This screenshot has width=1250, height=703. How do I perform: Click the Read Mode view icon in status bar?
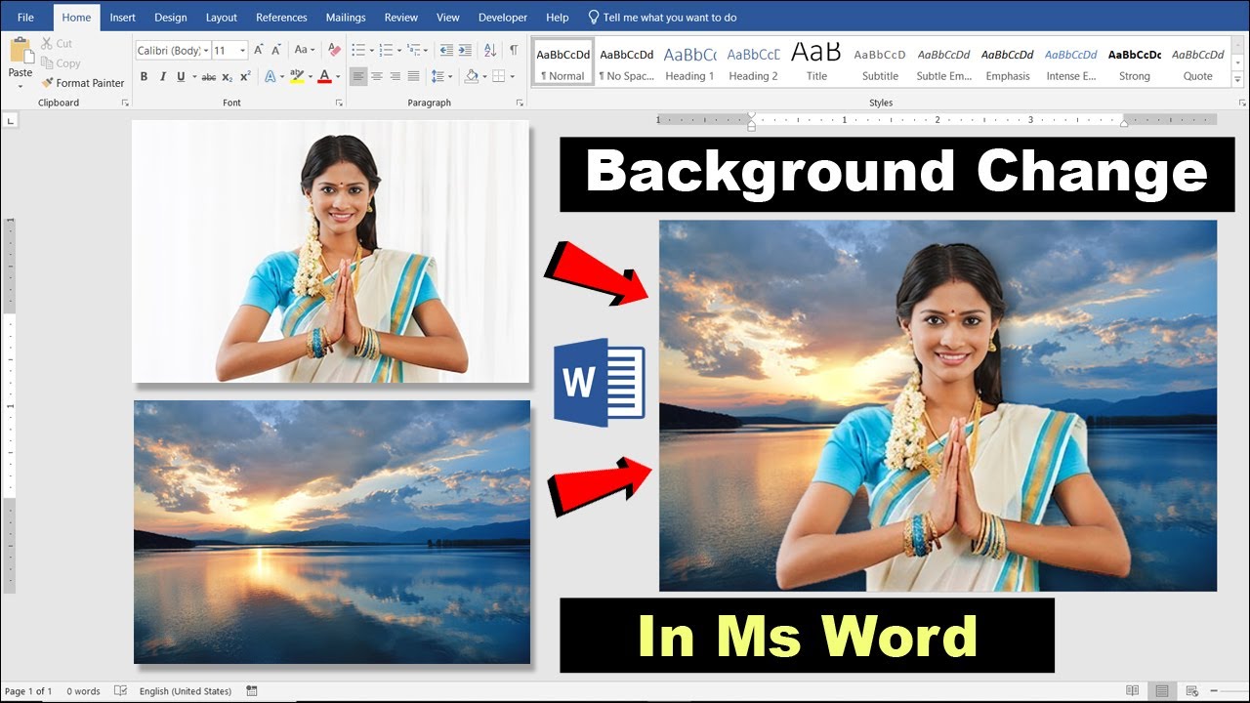click(1133, 691)
